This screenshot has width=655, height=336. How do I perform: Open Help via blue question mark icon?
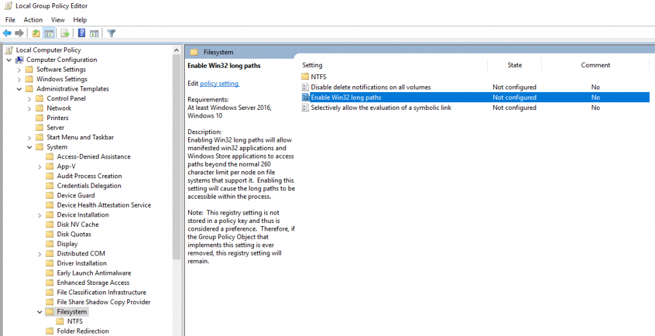[82, 33]
